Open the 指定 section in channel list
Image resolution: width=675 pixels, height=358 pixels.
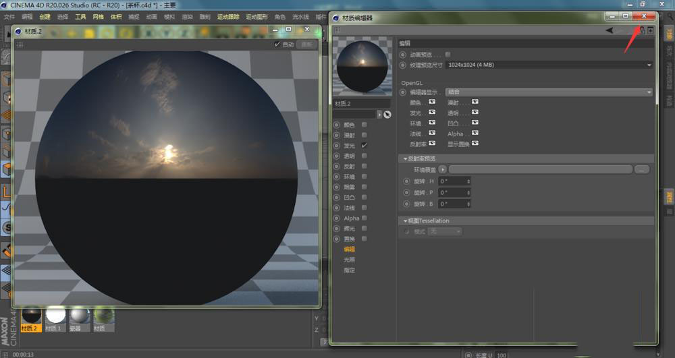pyautogui.click(x=349, y=270)
